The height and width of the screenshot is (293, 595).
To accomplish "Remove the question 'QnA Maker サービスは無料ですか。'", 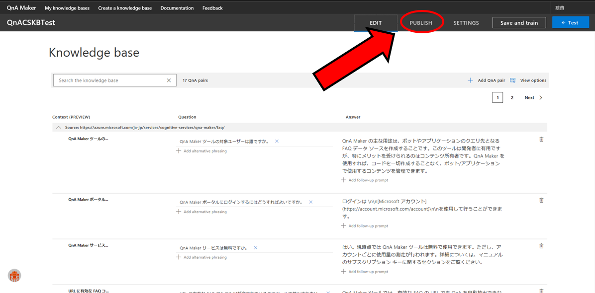I will (x=255, y=248).
